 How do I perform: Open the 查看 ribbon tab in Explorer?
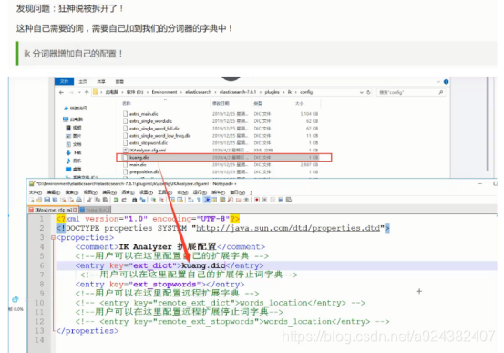tap(119, 81)
